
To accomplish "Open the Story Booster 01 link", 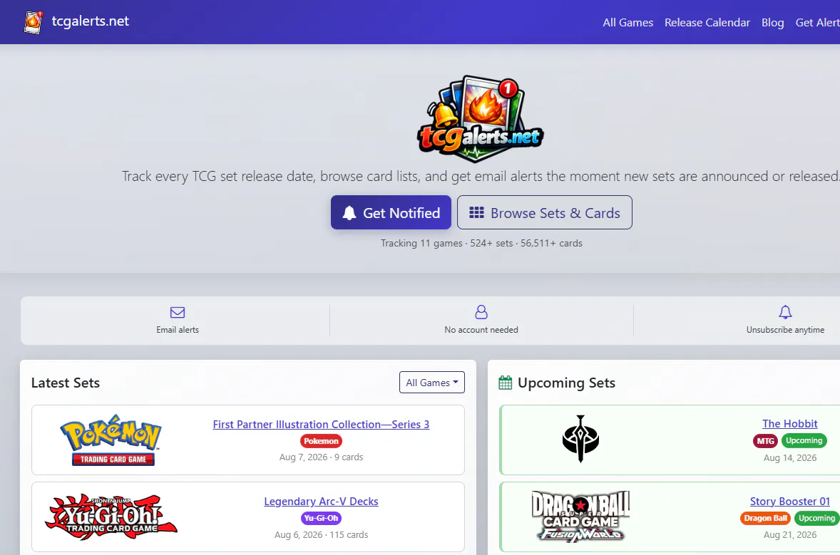I will [x=789, y=502].
